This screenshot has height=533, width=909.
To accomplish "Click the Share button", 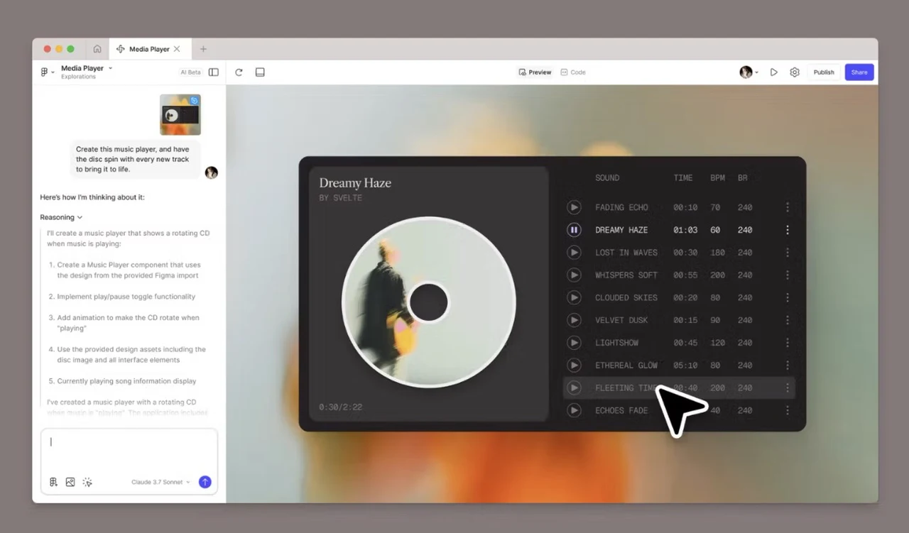I will [859, 72].
